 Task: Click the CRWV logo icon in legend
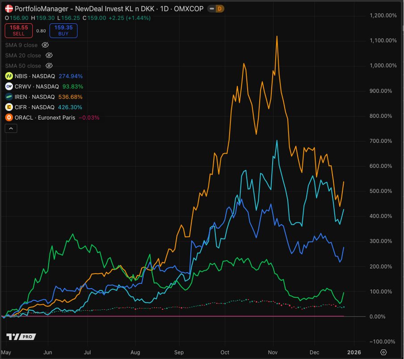point(8,86)
